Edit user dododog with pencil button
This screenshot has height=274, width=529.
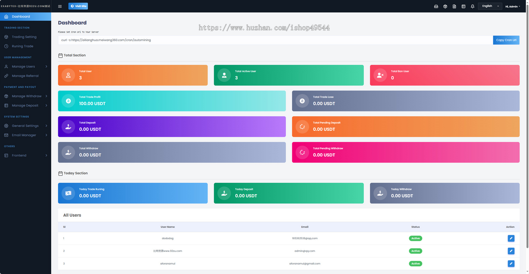pos(511,238)
